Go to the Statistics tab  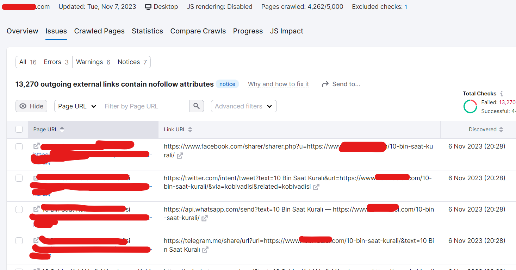click(x=148, y=31)
